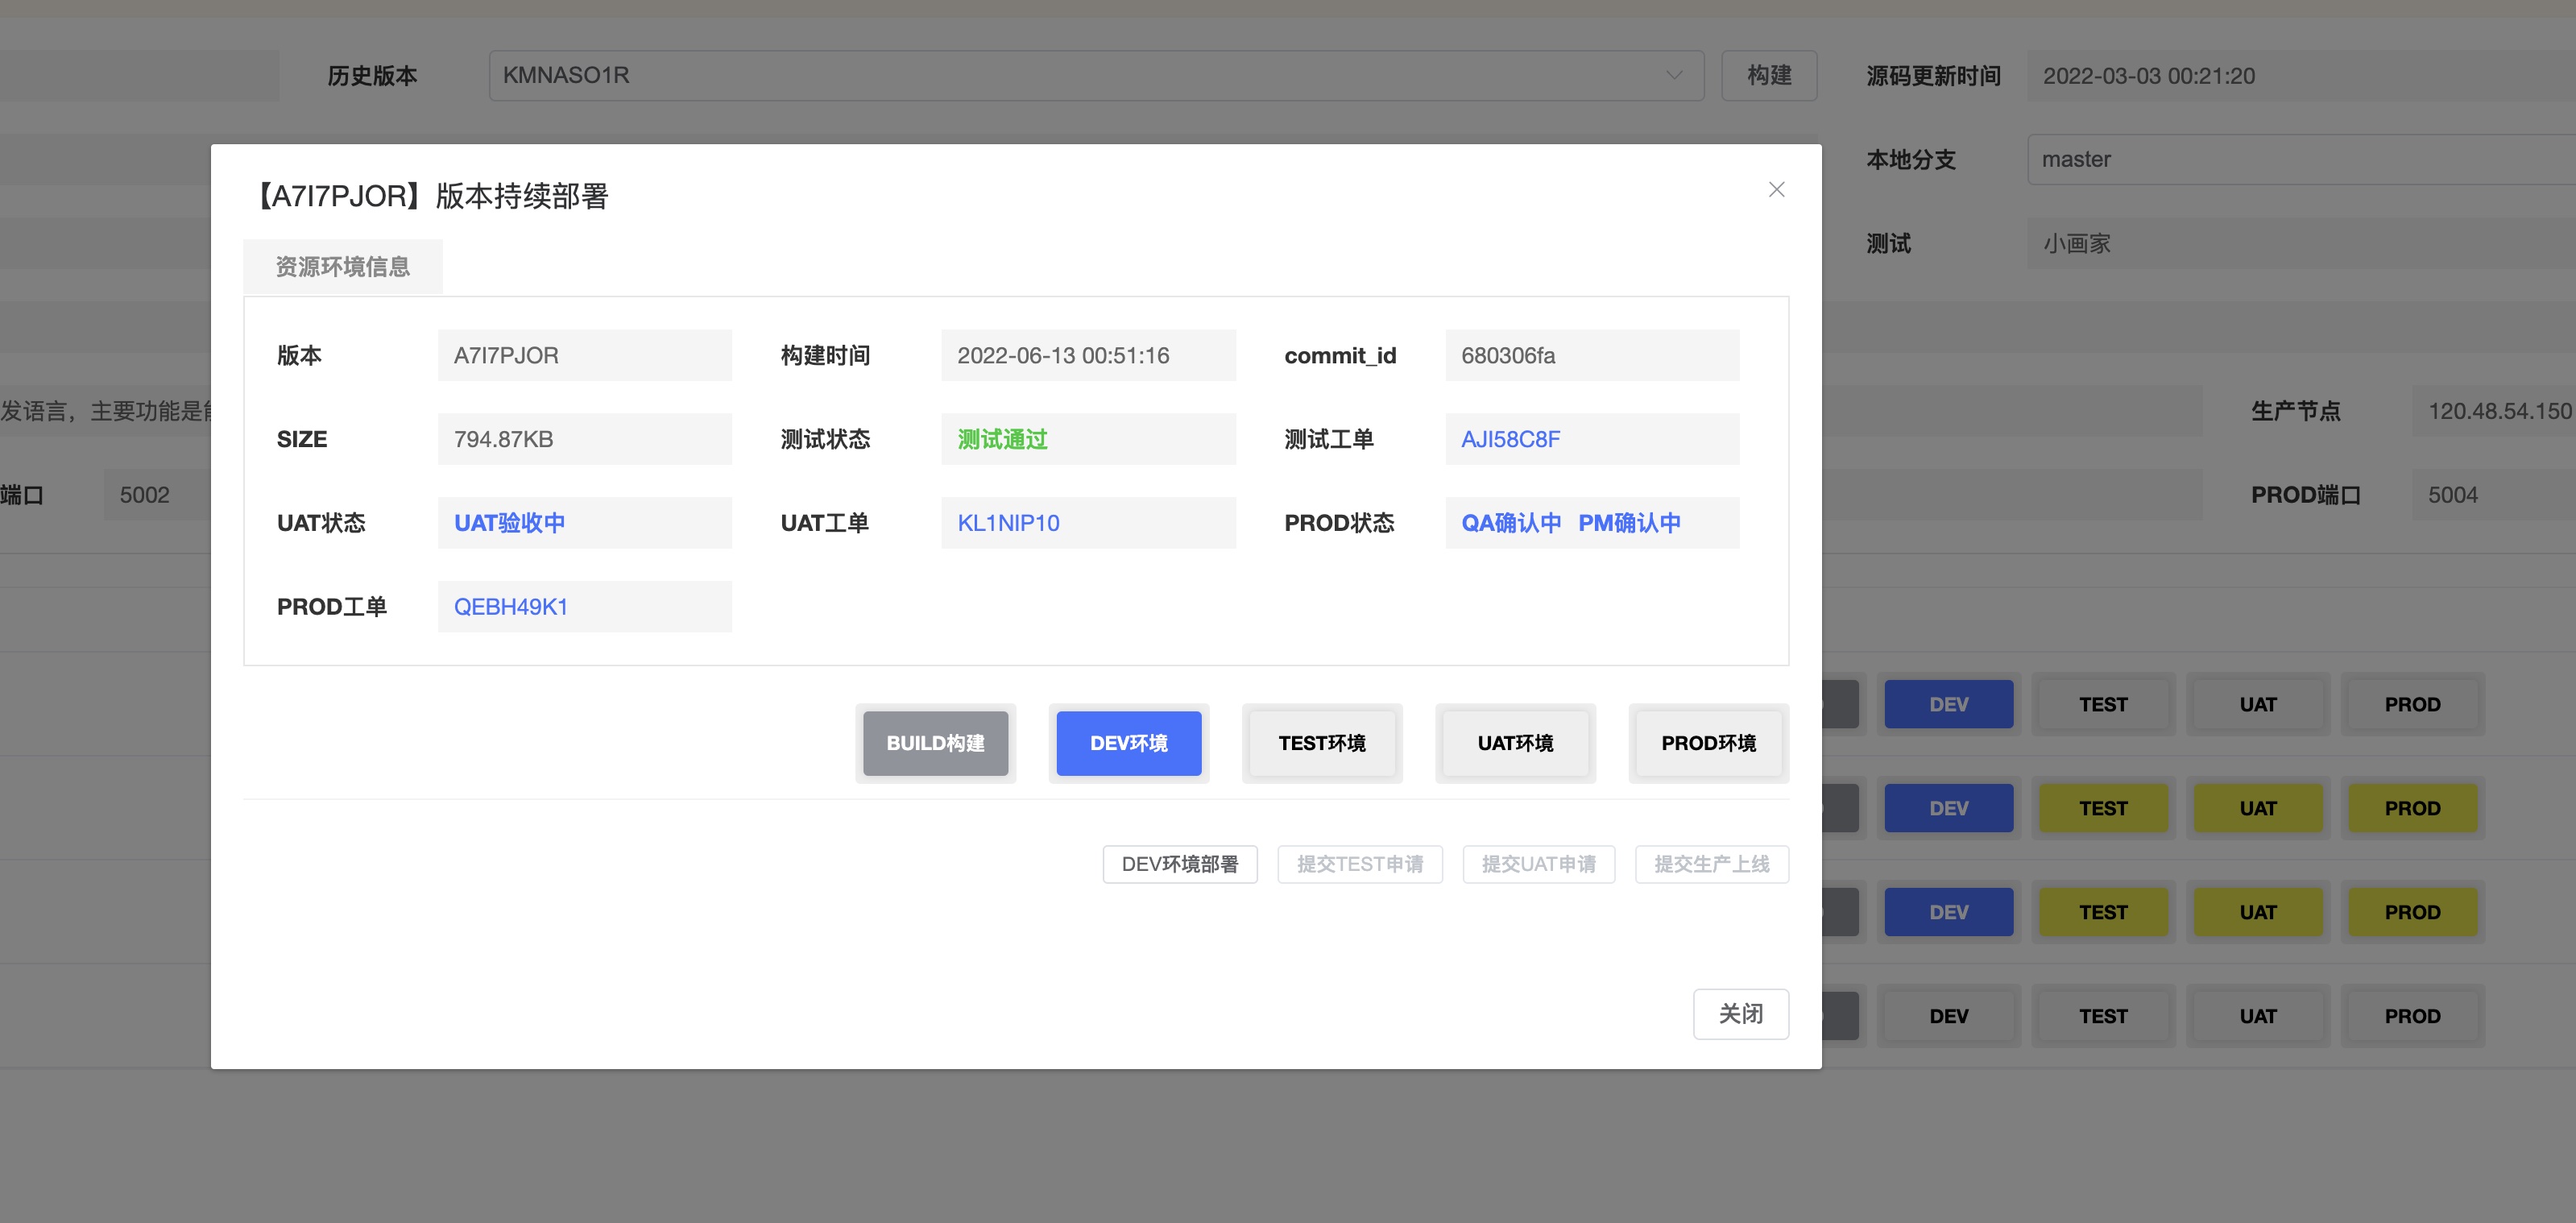Click 提交TEST申请 button
This screenshot has height=1223, width=2576.
tap(1359, 864)
